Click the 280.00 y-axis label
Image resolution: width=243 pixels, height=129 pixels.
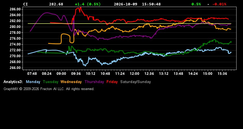tap(15, 27)
